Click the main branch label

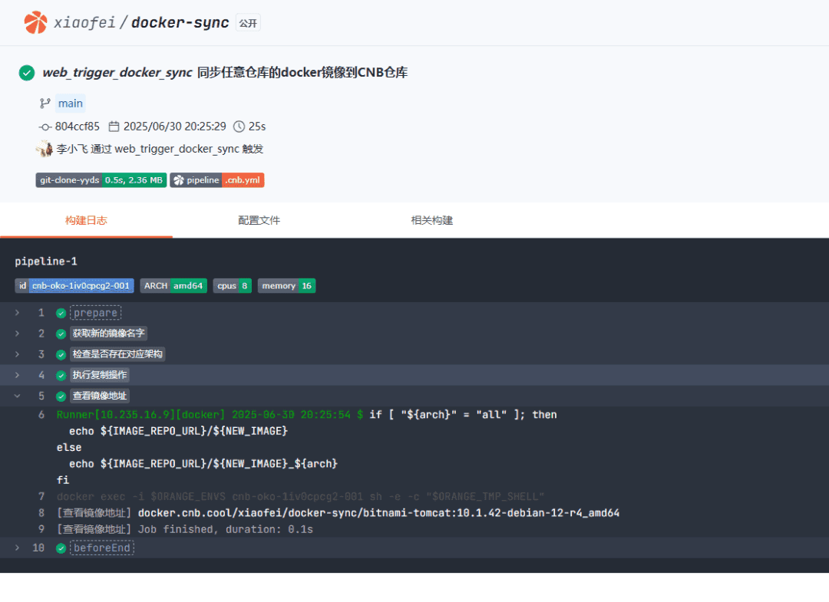71,104
